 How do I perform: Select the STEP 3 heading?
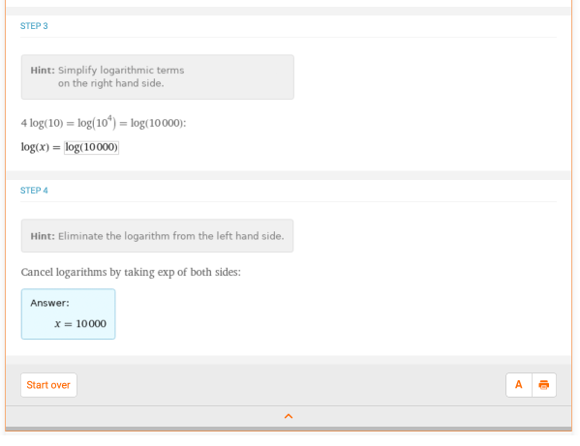[x=34, y=26]
